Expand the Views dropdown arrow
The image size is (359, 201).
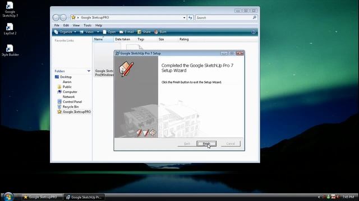coord(98,32)
